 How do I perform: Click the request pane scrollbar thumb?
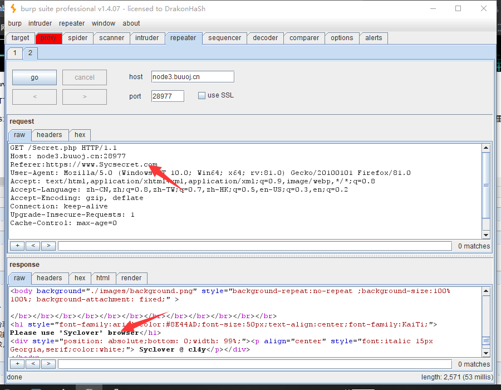pos(486,186)
